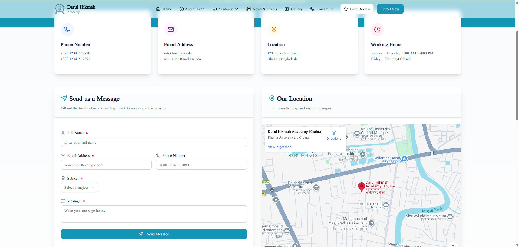Screen dimensions: 519x247
Task: Click the Gollamari Bazar Mosque marker
Action: tap(386, 205)
